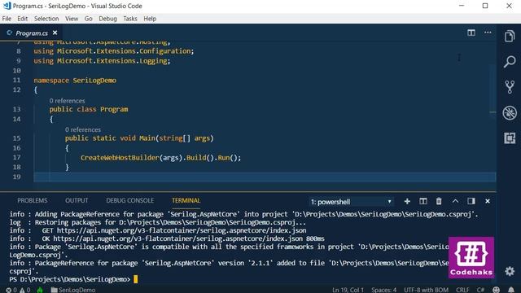The image size is (521, 293).
Task: Click 'public class Program' declaration
Action: click(x=89, y=109)
